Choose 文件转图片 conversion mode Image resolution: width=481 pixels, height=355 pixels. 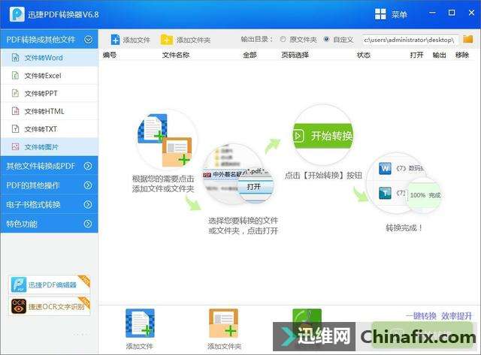[49, 146]
